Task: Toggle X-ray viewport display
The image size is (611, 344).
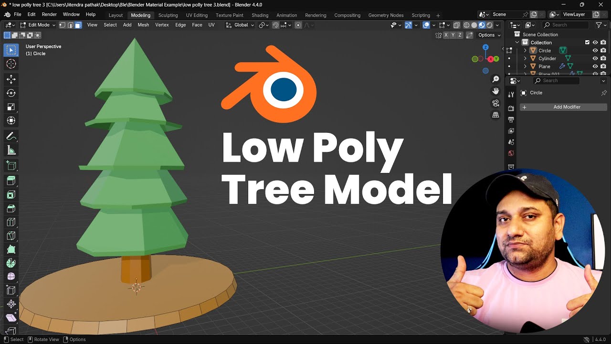Action: (457, 25)
